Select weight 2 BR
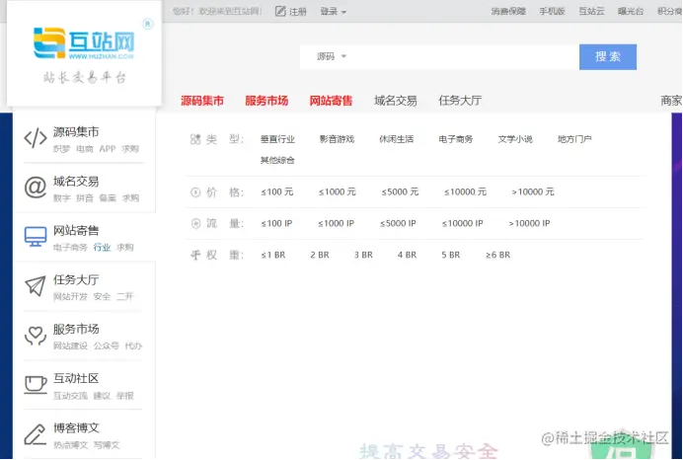Image resolution: width=683 pixels, height=460 pixels. 320,256
